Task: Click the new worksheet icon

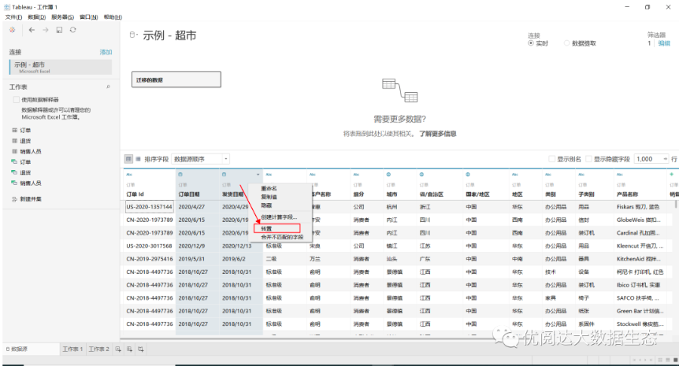Action: [118, 349]
